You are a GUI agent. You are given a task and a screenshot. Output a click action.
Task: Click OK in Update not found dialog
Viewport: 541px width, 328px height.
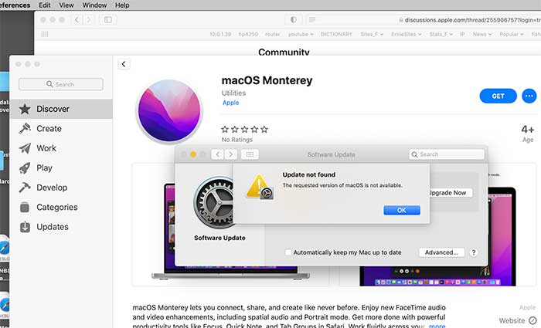[x=402, y=210]
